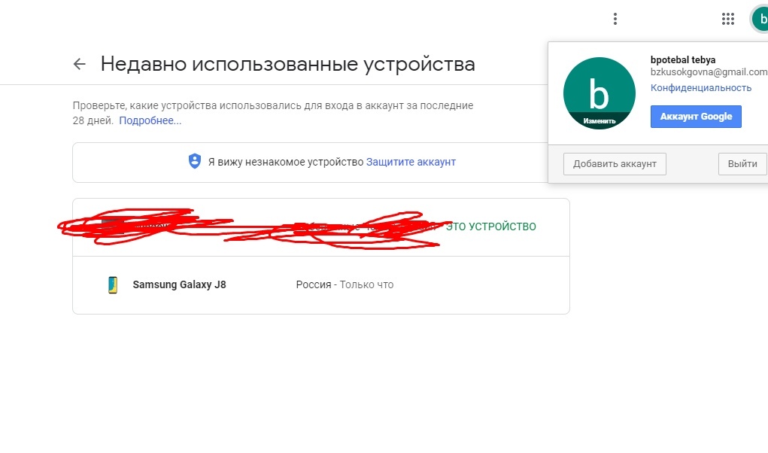This screenshot has width=768, height=453.
Task: Click the Добавить аккаунт button
Action: [x=615, y=164]
